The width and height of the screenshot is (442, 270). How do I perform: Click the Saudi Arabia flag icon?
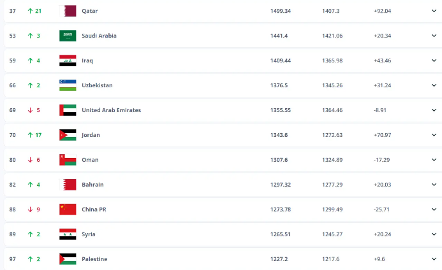68,36
